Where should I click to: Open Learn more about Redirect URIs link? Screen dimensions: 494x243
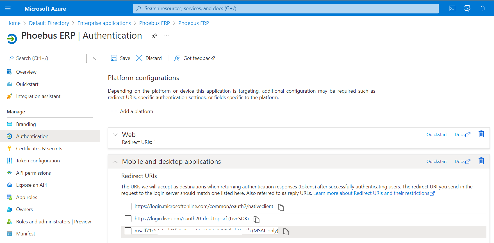coord(374,193)
